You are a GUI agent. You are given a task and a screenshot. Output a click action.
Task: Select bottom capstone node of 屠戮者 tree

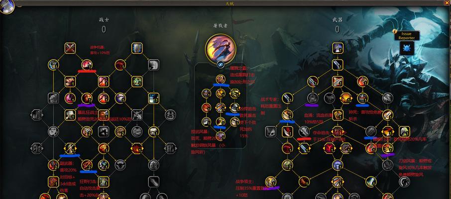point(221,136)
